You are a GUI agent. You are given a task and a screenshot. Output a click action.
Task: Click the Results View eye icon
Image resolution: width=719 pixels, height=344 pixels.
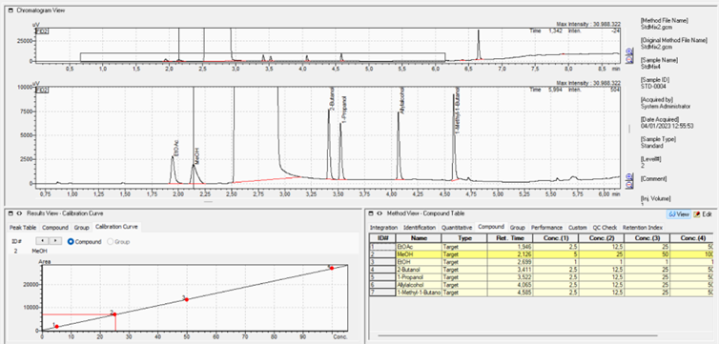pos(19,213)
